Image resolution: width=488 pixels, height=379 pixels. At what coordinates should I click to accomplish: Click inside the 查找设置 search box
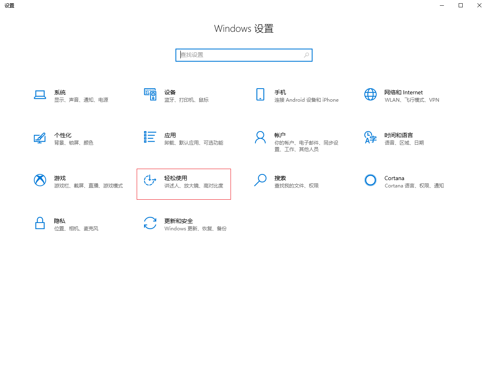pos(241,55)
